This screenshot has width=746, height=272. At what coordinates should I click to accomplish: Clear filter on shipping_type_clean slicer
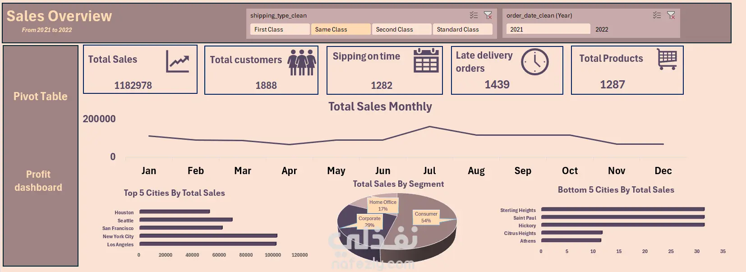point(488,15)
